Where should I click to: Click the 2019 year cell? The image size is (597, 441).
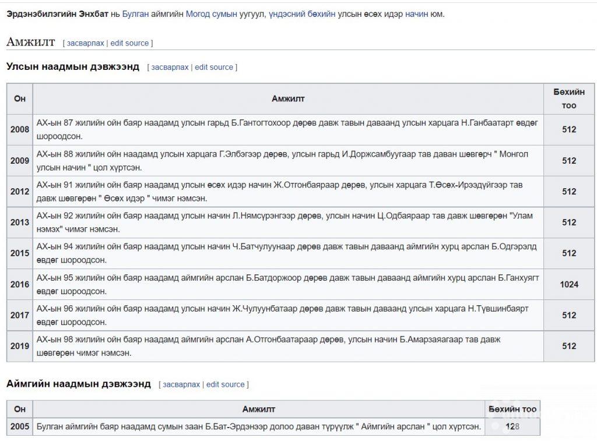click(x=20, y=346)
